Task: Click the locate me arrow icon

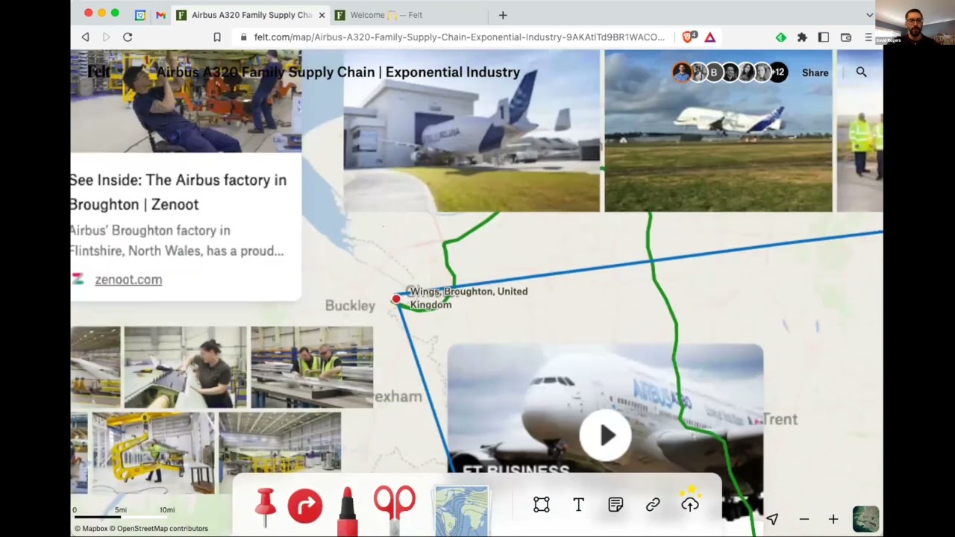Action: (772, 519)
